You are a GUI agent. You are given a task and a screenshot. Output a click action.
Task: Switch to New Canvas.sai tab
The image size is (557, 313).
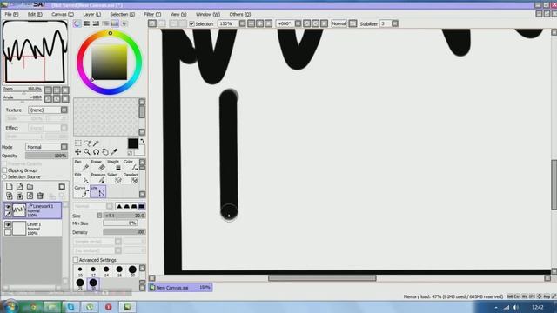(x=180, y=288)
